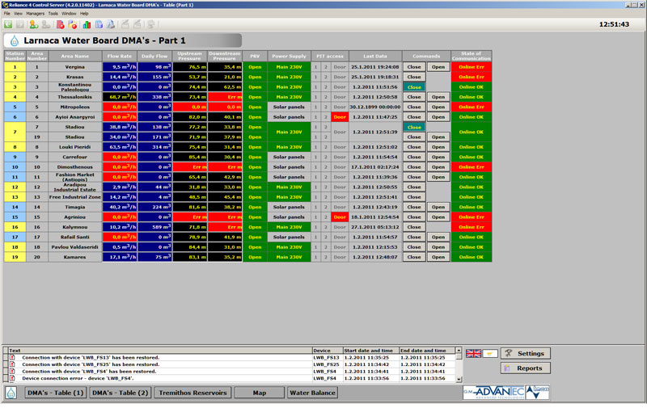
Task: Toggle the red Door indicator for Ayioi Anargyroi
Action: [340, 117]
